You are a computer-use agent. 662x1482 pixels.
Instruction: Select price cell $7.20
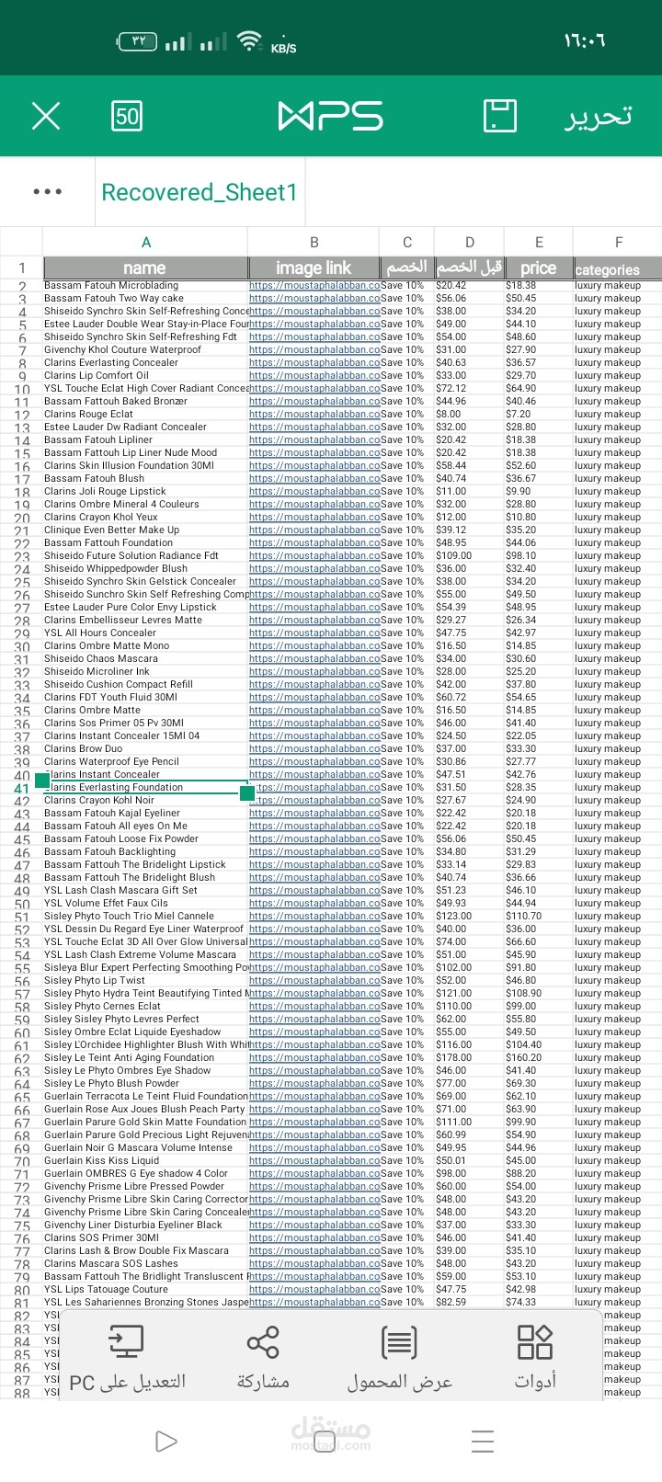coord(539,414)
